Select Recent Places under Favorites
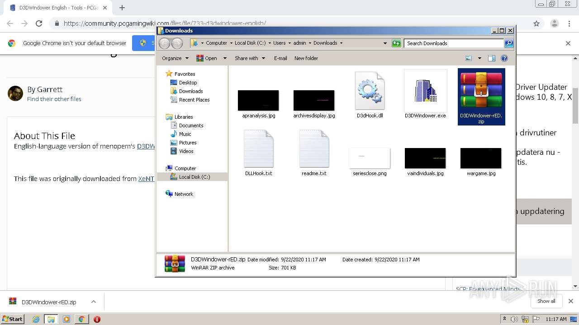The width and height of the screenshot is (579, 325). point(194,100)
